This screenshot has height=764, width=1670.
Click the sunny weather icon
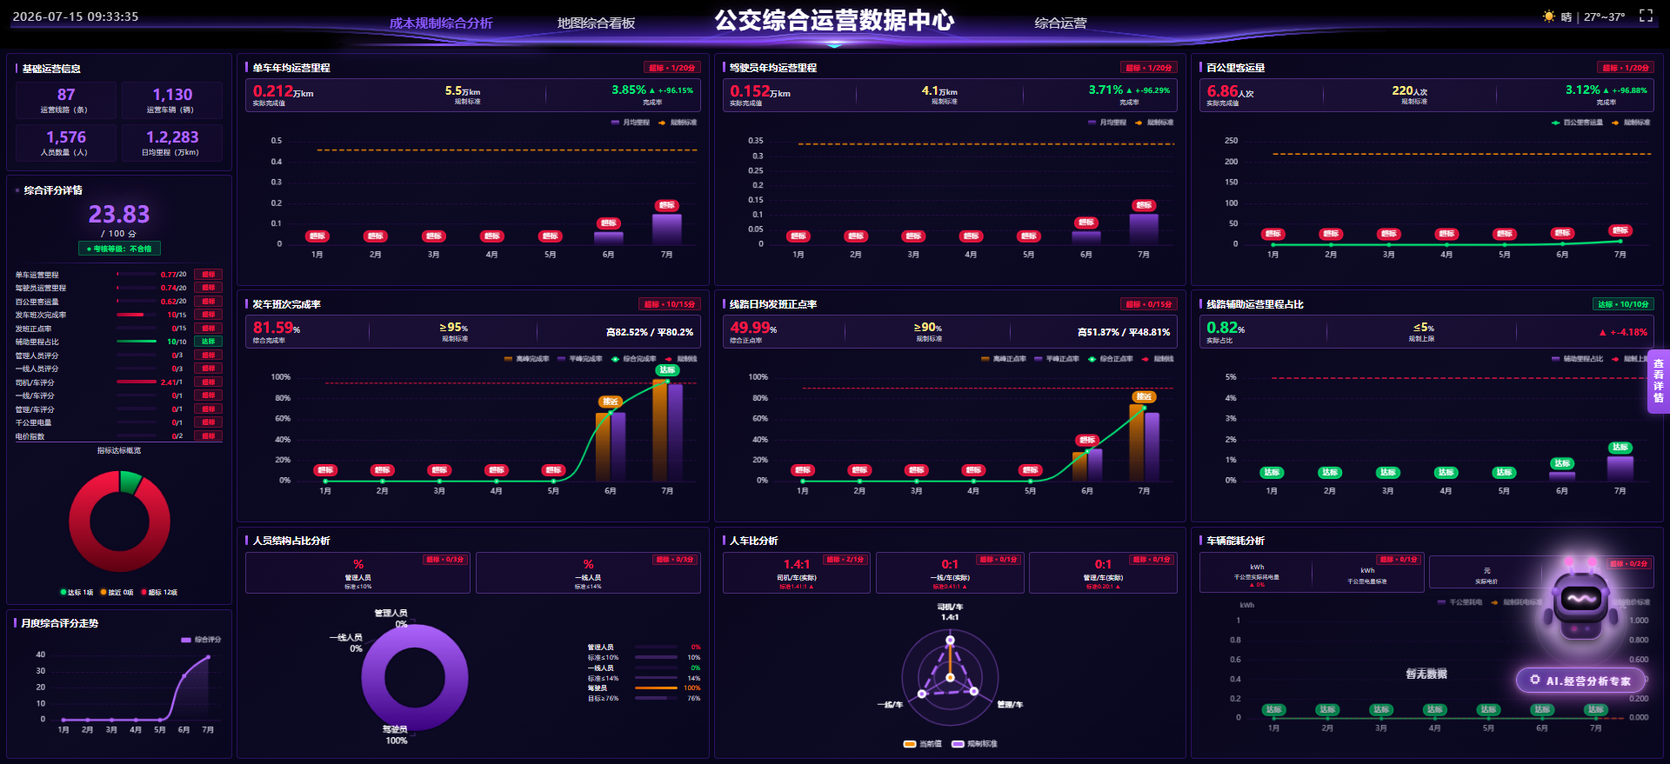pyautogui.click(x=1548, y=17)
